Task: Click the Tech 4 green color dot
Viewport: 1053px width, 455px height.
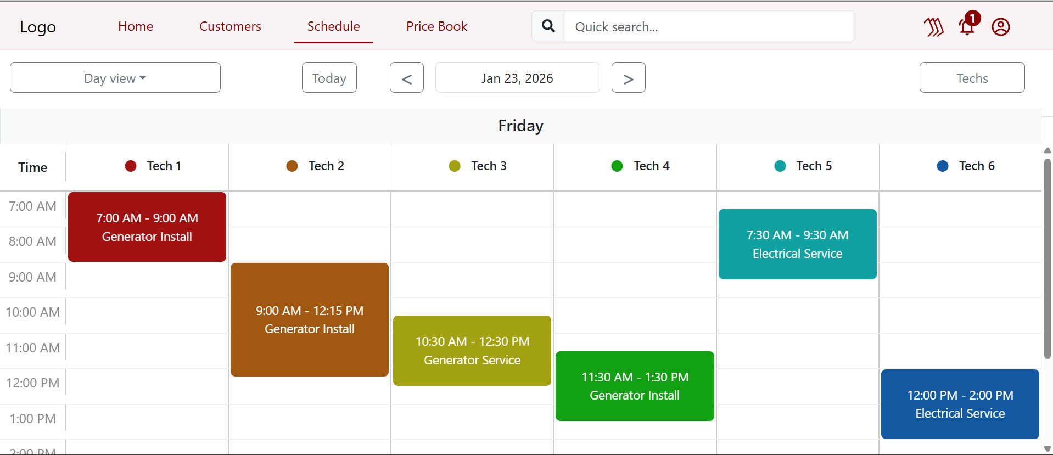Action: (x=617, y=166)
